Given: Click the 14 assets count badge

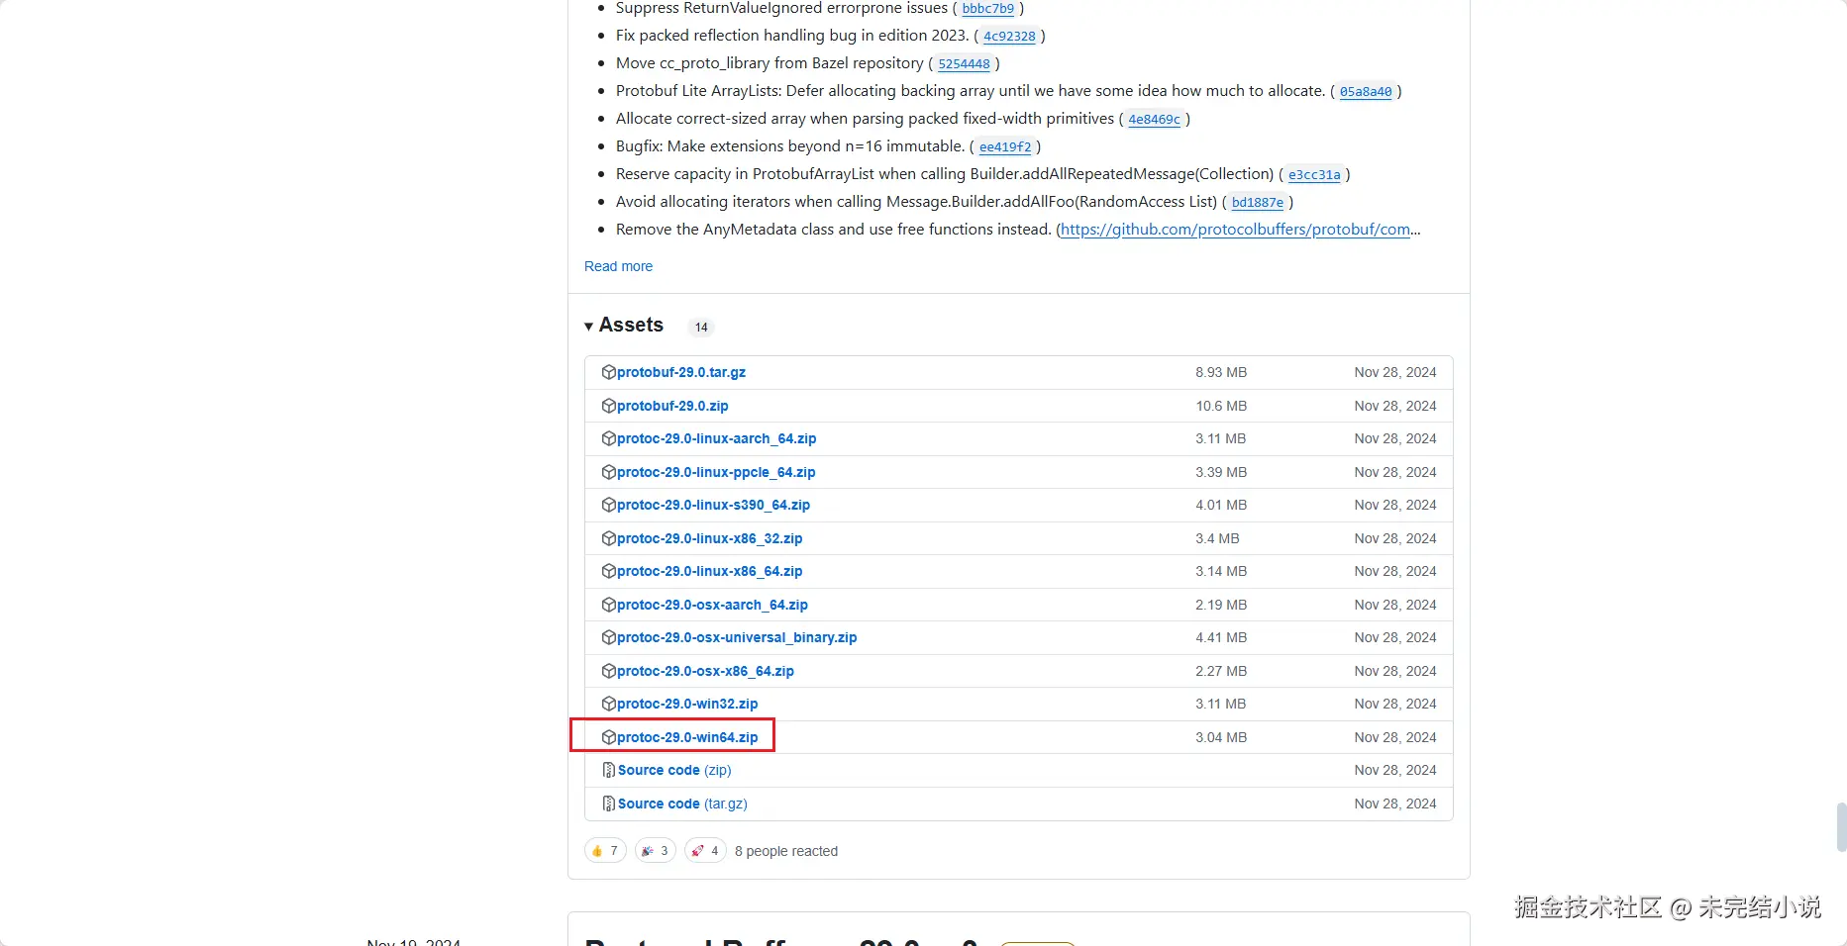Looking at the screenshot, I should pyautogui.click(x=701, y=328).
